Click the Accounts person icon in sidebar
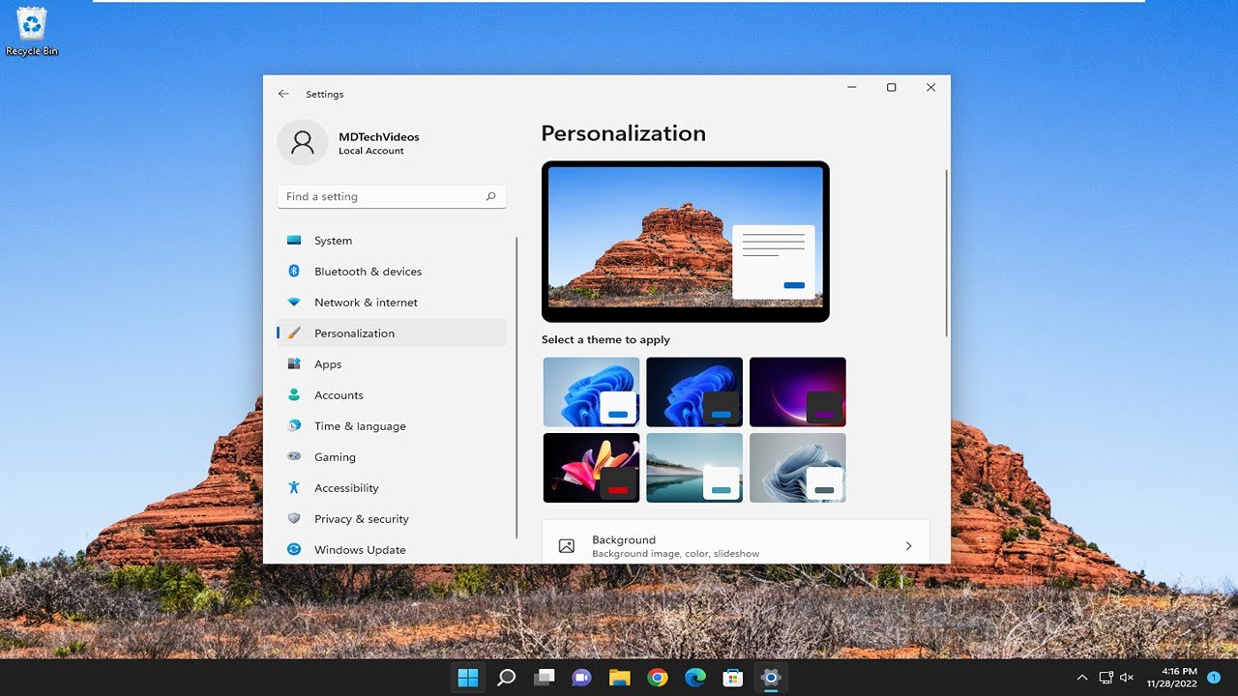 (294, 395)
